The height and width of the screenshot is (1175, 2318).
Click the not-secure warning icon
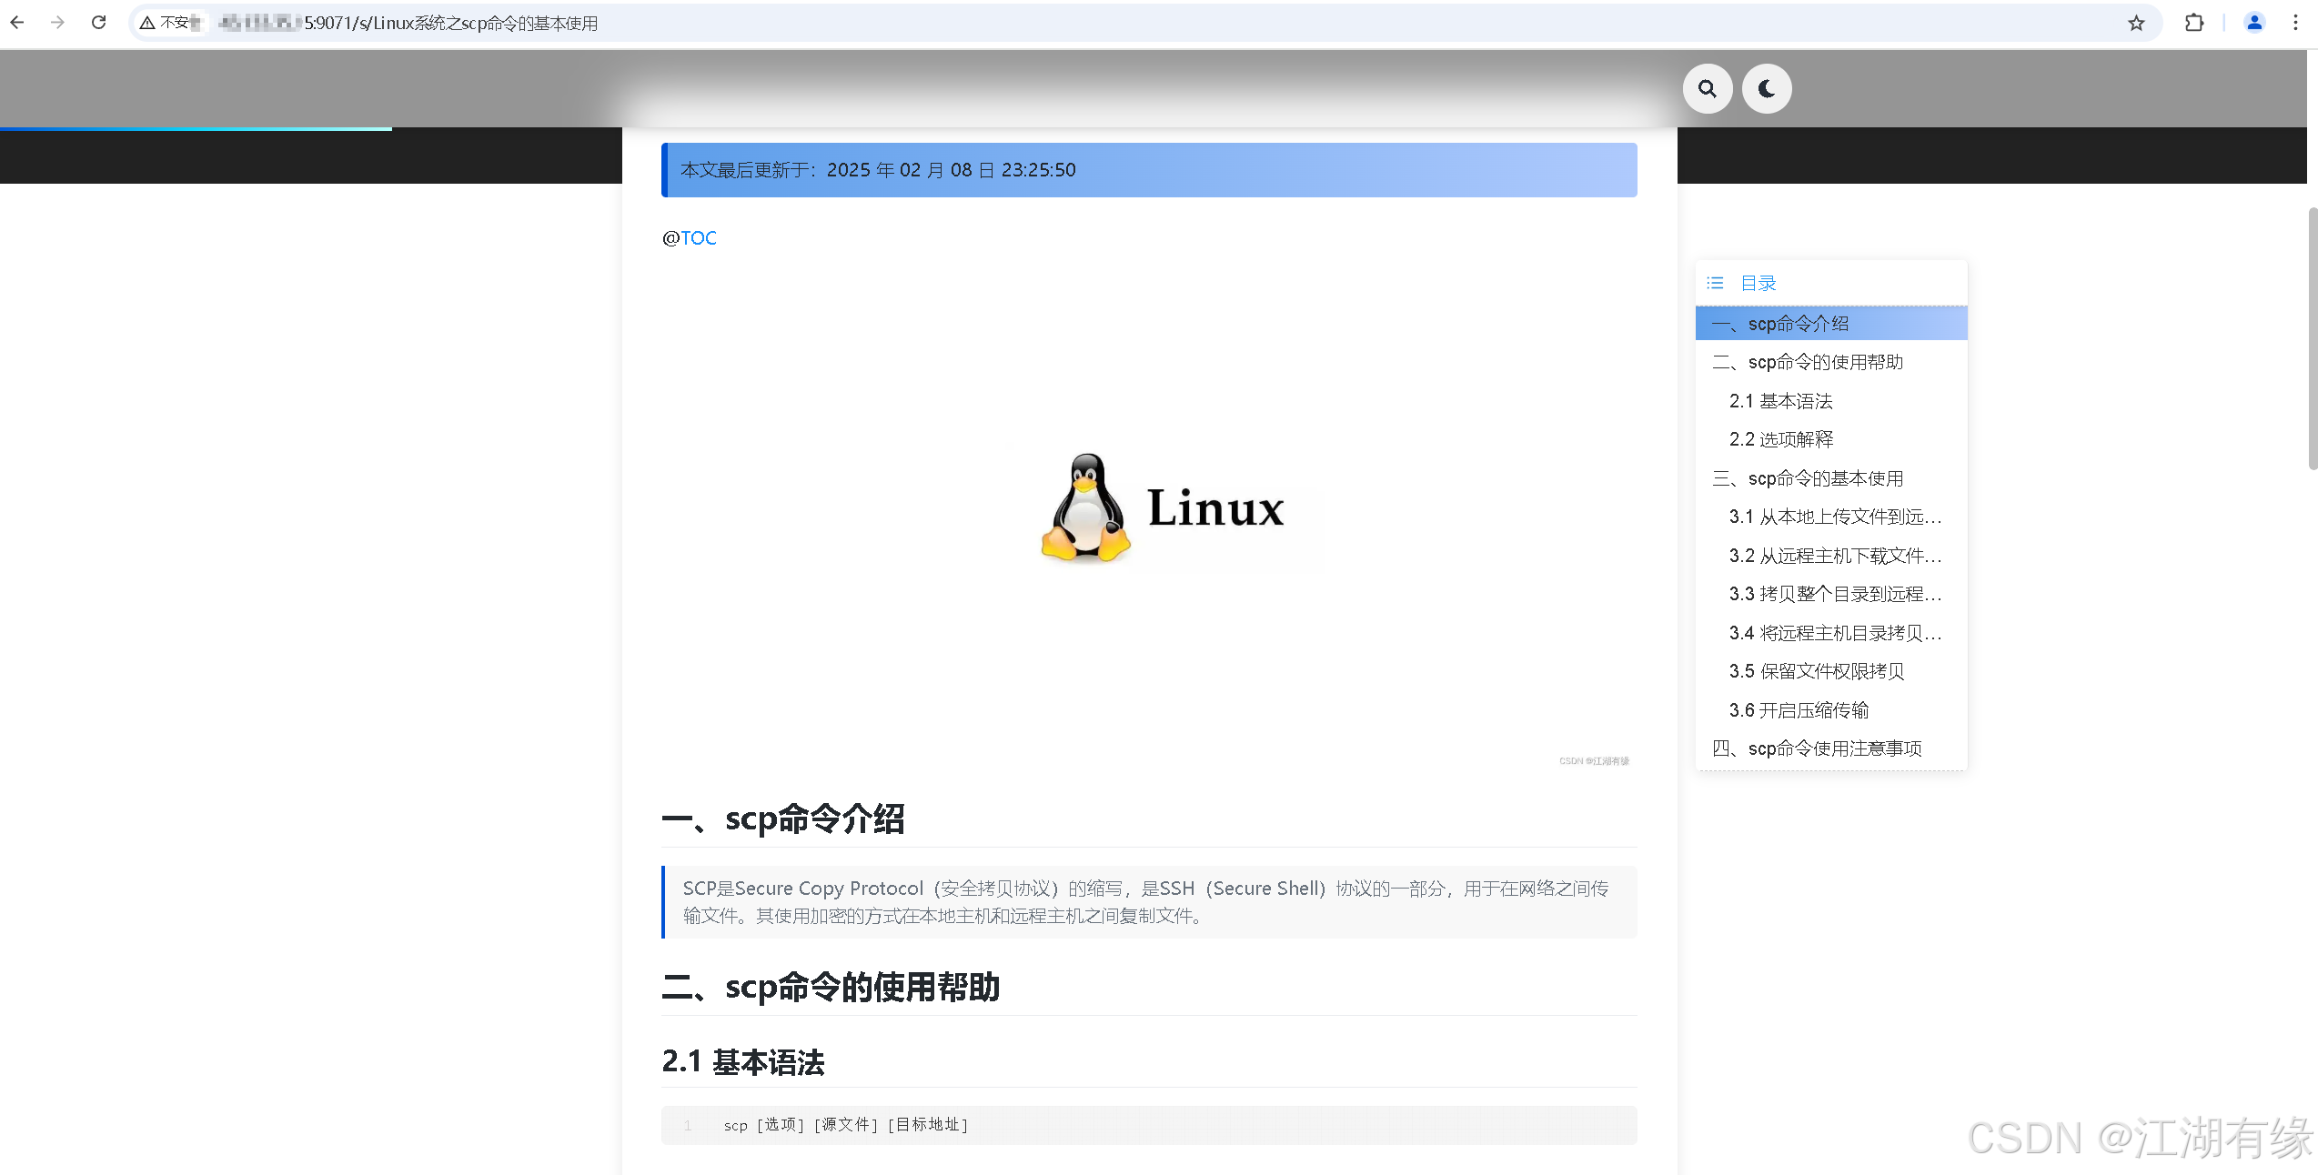click(x=147, y=23)
